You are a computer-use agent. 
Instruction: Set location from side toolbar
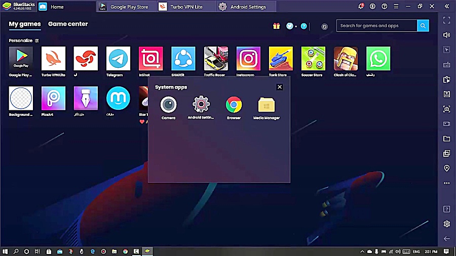click(447, 168)
